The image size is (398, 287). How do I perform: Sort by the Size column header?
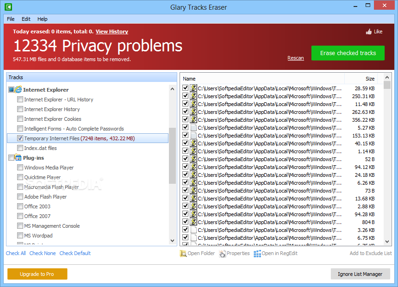(361, 79)
